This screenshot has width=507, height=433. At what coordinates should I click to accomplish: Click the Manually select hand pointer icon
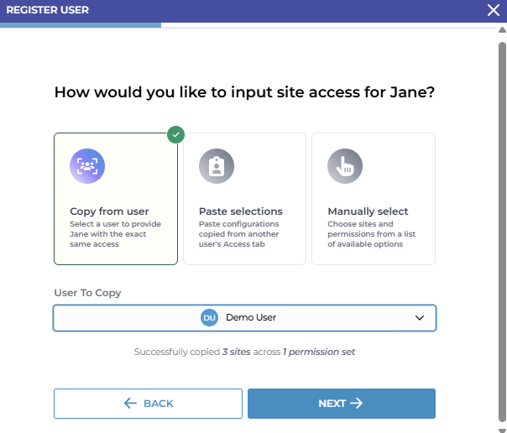[x=345, y=165]
